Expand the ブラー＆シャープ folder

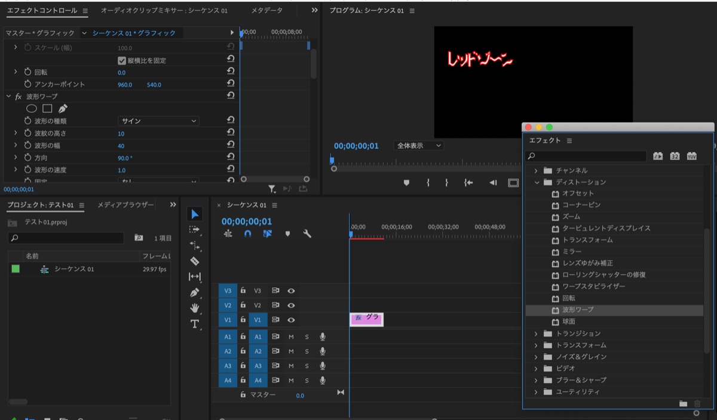[537, 380]
